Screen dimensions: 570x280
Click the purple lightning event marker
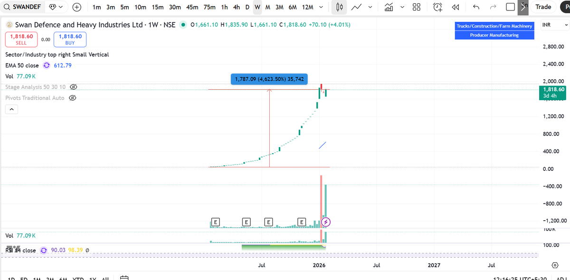click(x=326, y=222)
